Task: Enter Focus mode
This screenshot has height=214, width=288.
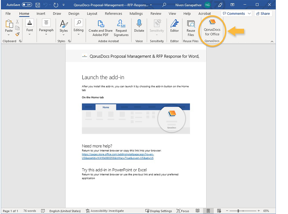Action: click(x=183, y=211)
